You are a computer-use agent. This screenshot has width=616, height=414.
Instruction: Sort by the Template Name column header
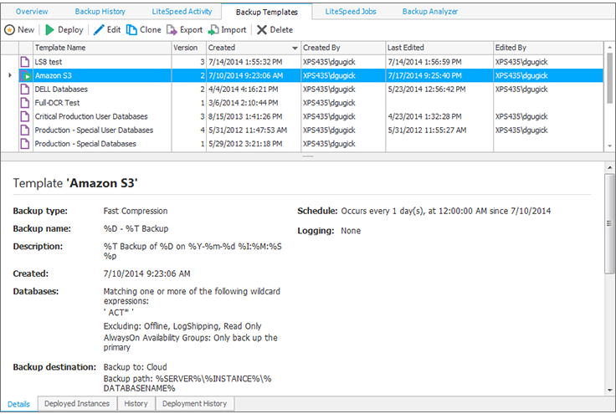pos(102,48)
